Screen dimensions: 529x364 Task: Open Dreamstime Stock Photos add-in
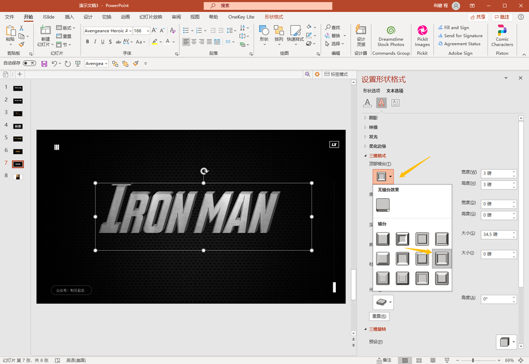click(x=390, y=35)
